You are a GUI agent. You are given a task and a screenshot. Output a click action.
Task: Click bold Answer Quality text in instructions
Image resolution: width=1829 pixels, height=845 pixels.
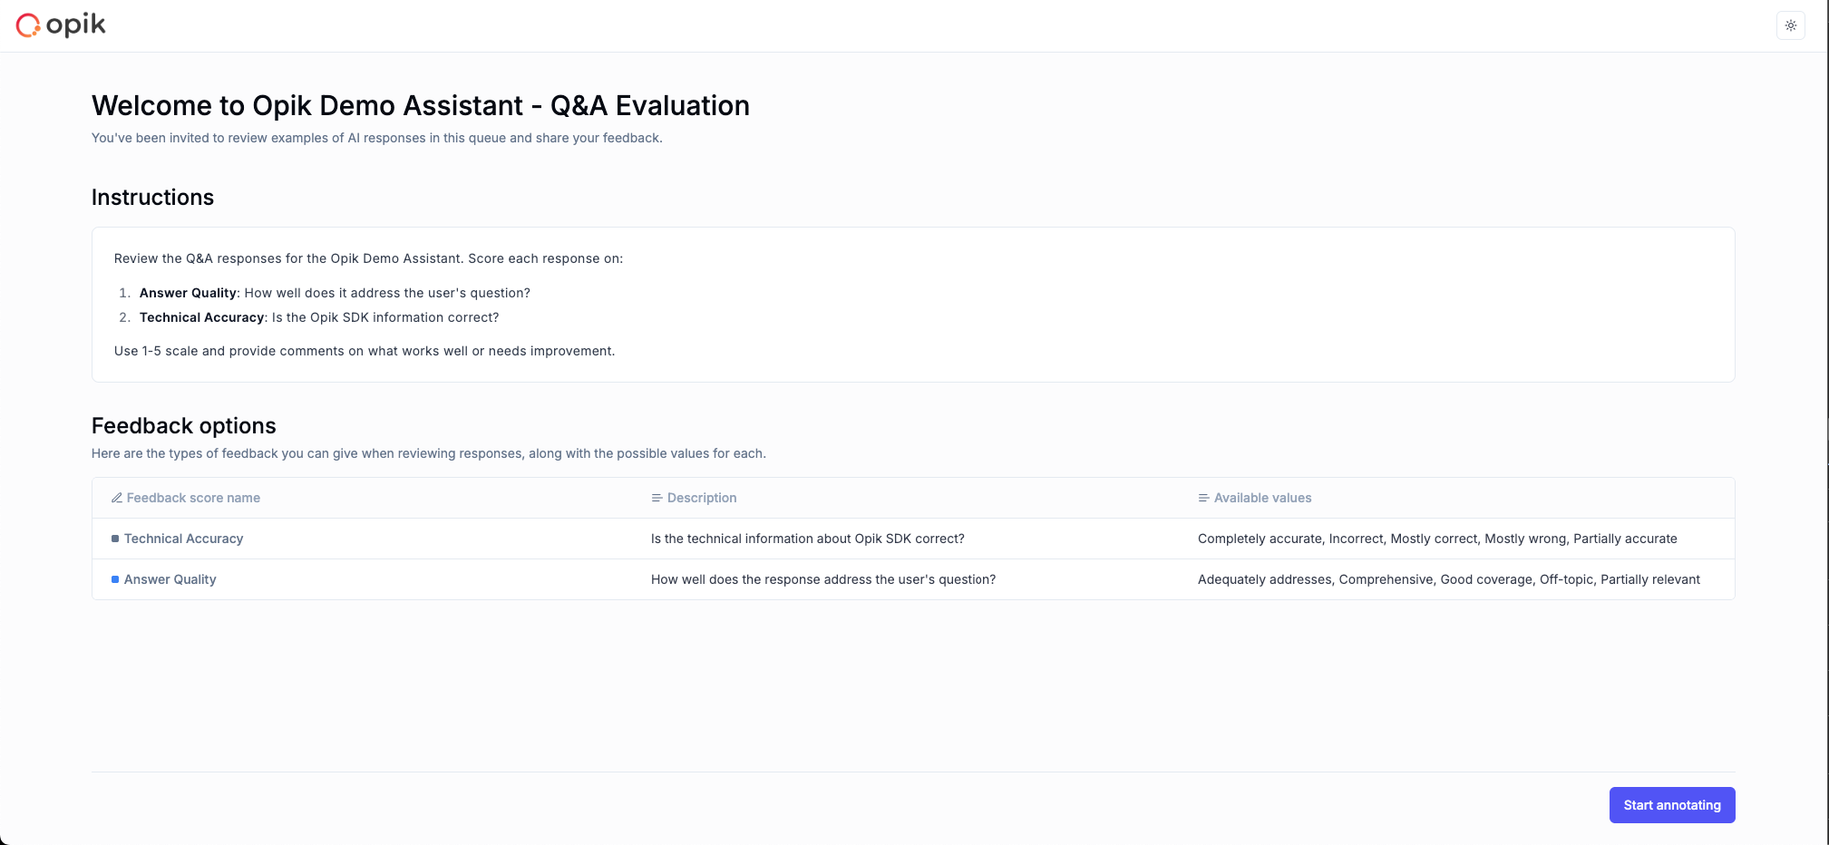click(x=188, y=293)
